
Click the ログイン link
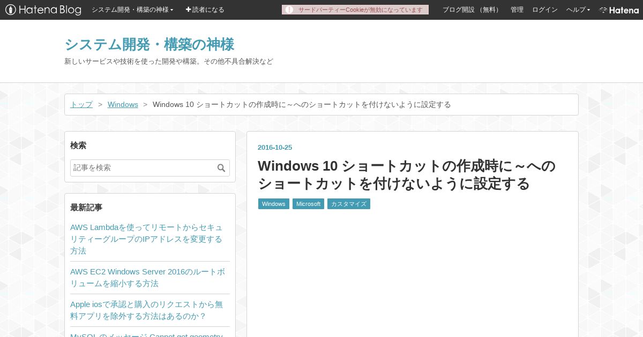[545, 10]
